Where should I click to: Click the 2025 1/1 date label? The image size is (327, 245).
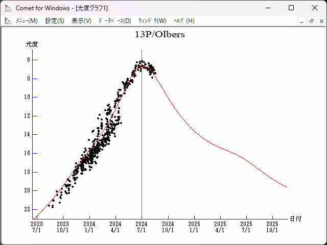[x=194, y=227]
